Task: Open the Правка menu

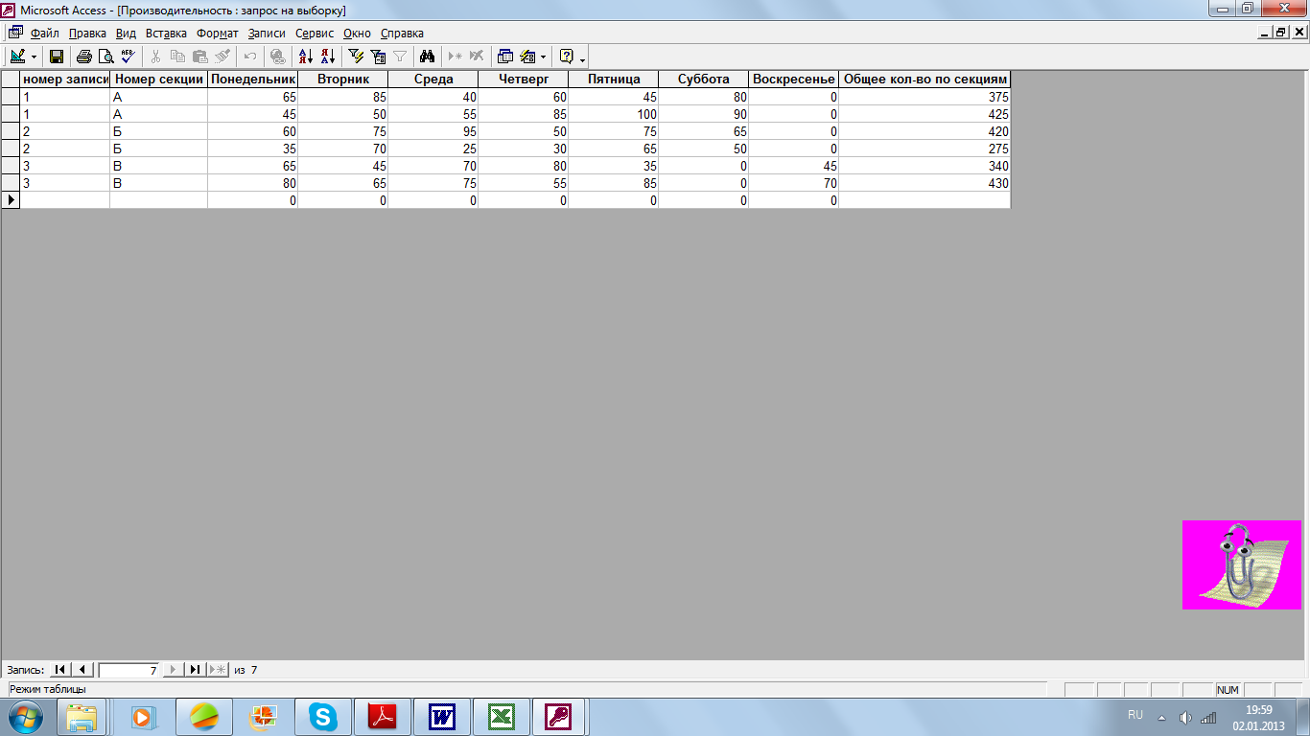Action: click(x=87, y=33)
